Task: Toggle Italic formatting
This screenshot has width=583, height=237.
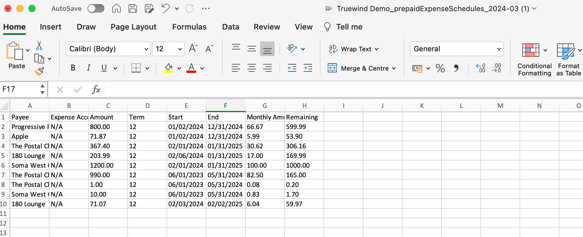Action: [x=88, y=68]
